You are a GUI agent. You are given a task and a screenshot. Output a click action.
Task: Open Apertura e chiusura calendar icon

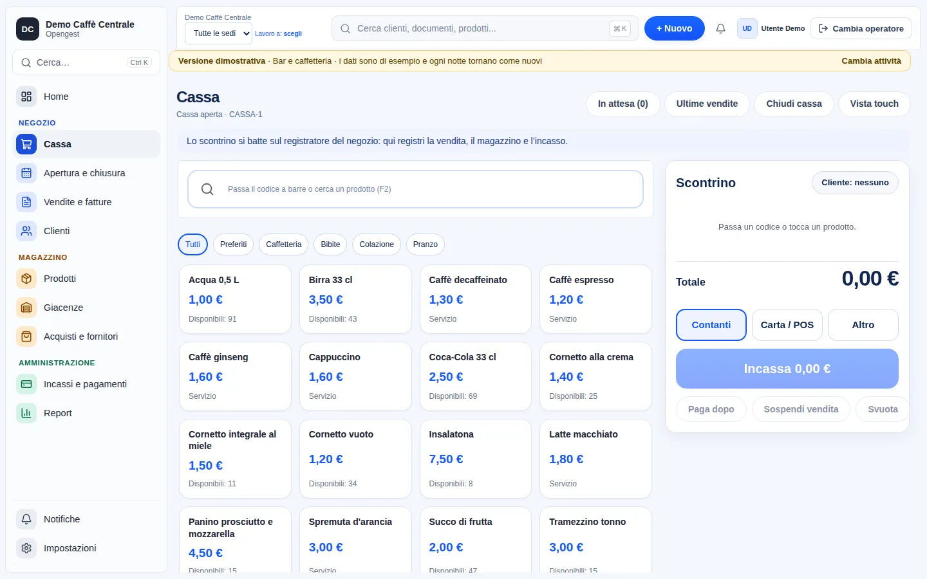pyautogui.click(x=26, y=173)
